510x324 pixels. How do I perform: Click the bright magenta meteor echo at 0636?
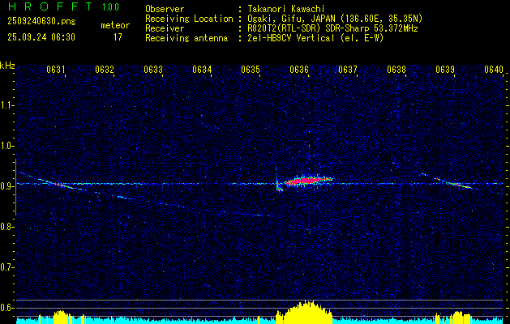(307, 181)
